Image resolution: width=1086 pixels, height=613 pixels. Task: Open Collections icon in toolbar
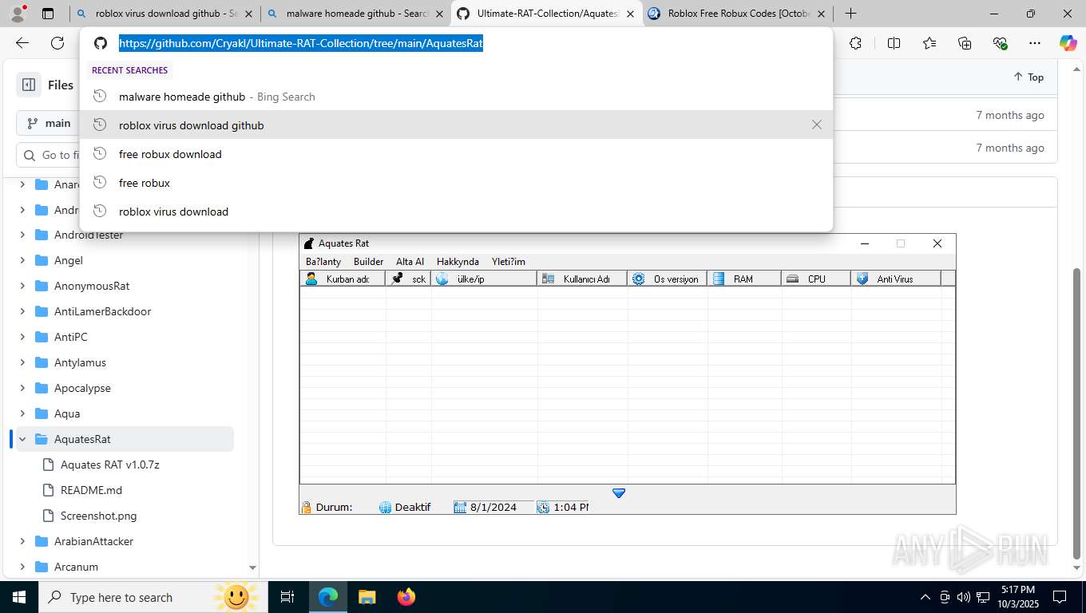coord(965,43)
